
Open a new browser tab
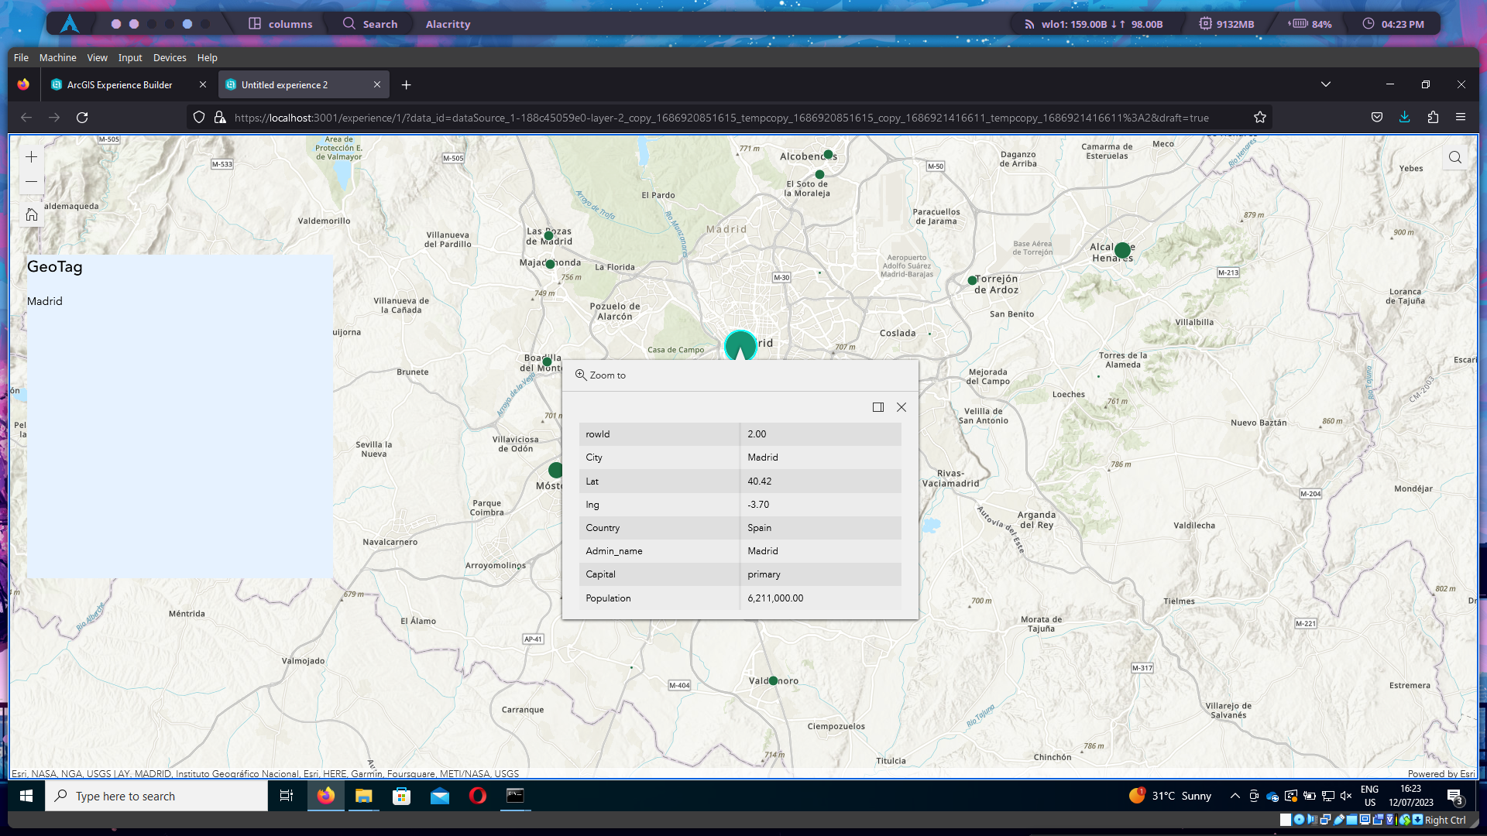[406, 85]
